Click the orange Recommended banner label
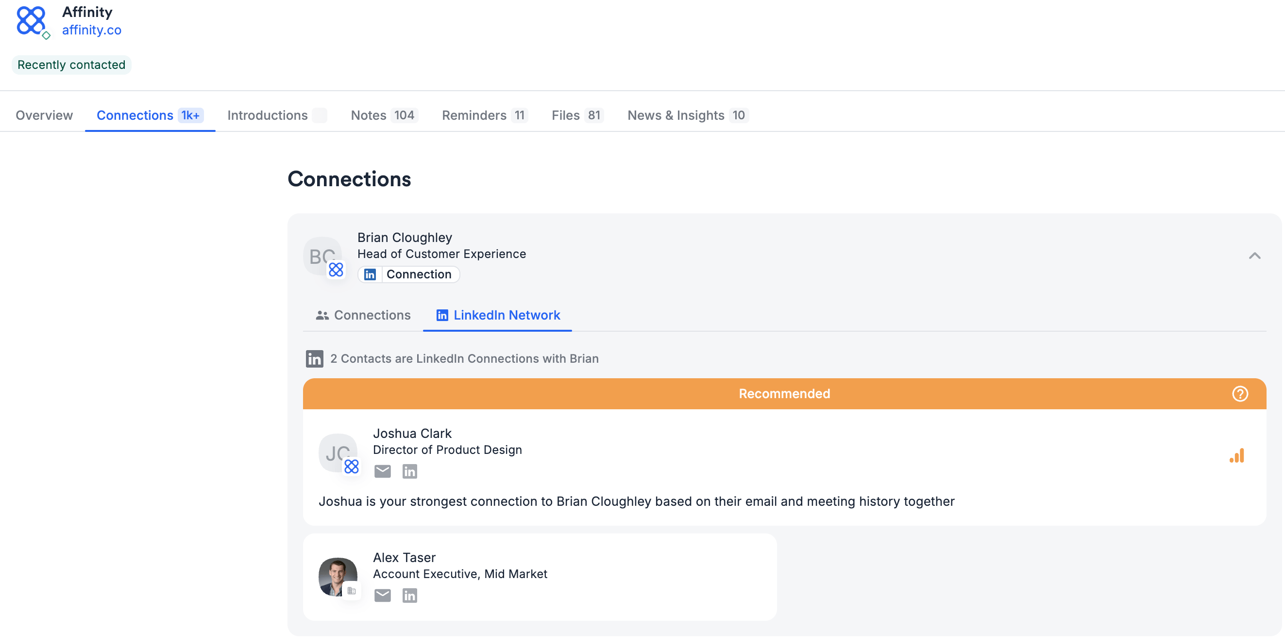Screen dimensions: 1285x644 [x=784, y=393]
